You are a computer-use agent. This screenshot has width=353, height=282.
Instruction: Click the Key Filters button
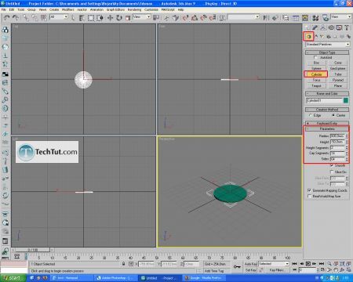coord(276,270)
